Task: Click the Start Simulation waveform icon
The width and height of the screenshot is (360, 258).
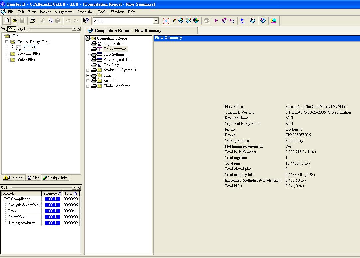Action: (x=242, y=21)
